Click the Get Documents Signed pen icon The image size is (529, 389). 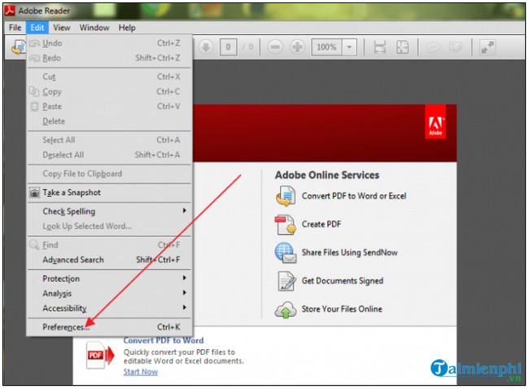286,281
